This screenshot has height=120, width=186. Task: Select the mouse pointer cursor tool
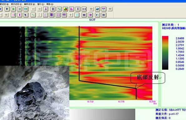(x=26, y=15)
